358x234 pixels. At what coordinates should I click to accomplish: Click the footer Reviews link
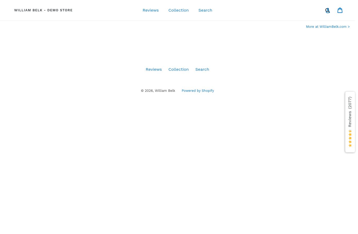(154, 69)
